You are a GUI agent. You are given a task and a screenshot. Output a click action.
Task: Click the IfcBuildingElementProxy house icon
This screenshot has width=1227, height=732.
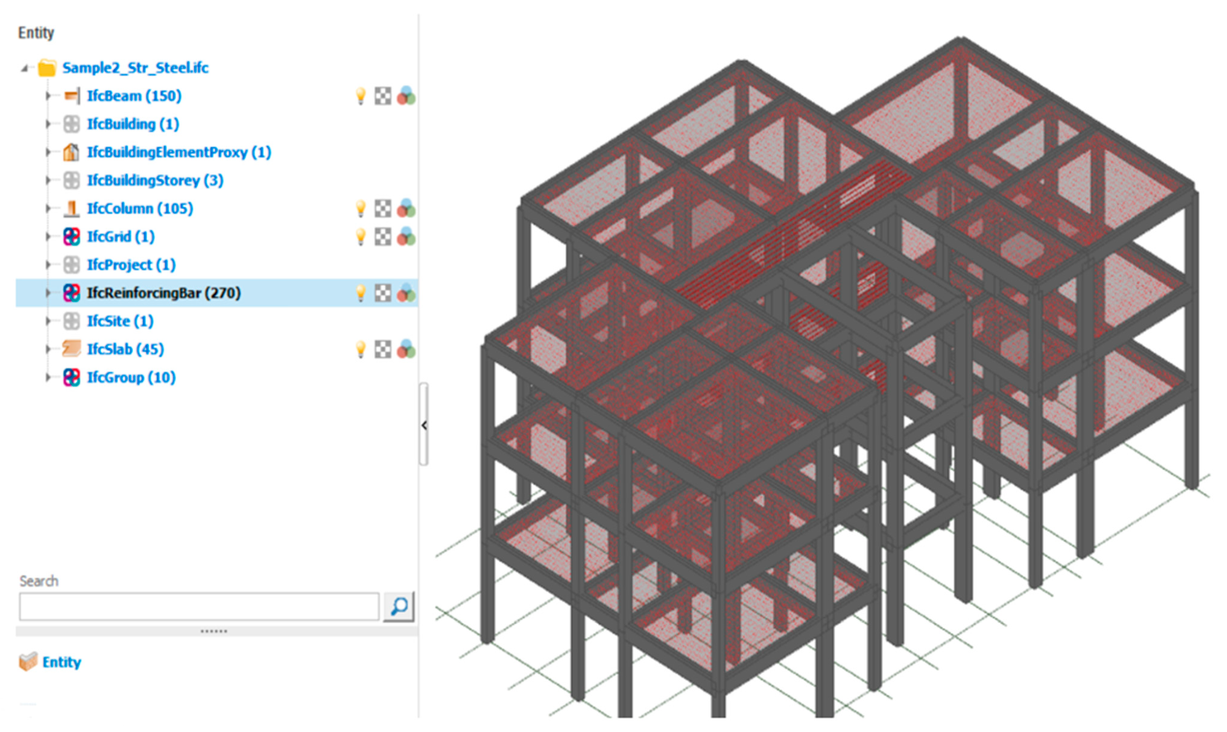pos(71,152)
